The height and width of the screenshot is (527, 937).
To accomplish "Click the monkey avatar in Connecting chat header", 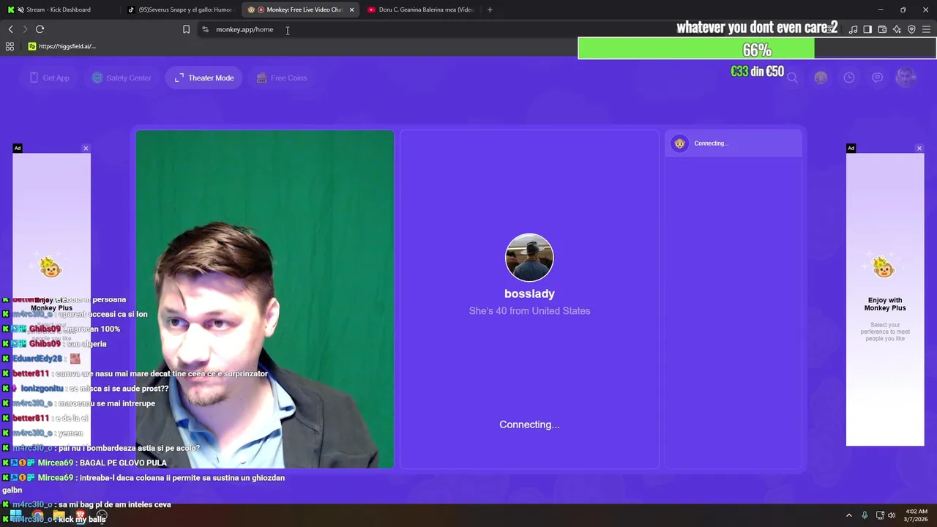I will 680,143.
